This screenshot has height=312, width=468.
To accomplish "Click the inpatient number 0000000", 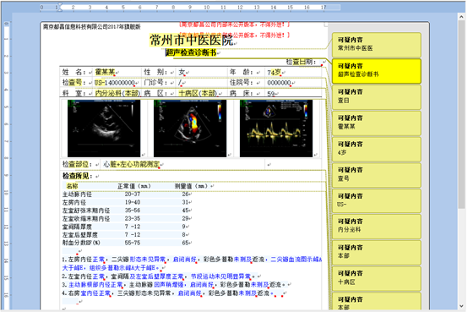I will (279, 83).
